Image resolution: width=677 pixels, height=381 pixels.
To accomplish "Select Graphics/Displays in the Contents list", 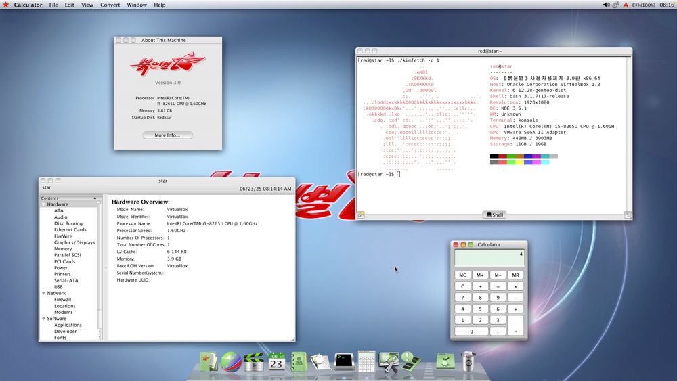I will point(74,242).
